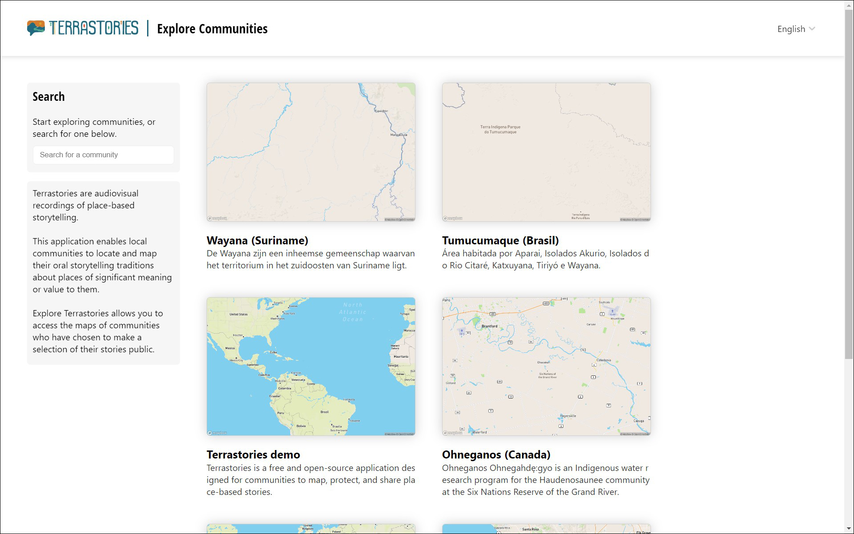This screenshot has height=534, width=854.
Task: Click the chevron next to English
Action: (812, 29)
